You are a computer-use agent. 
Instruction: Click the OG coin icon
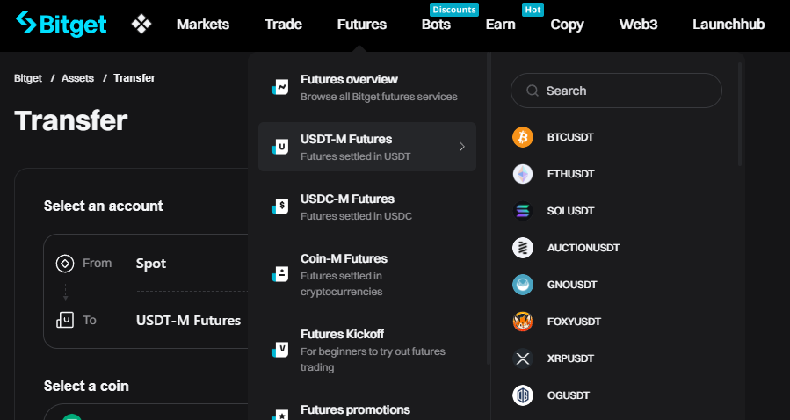(523, 395)
